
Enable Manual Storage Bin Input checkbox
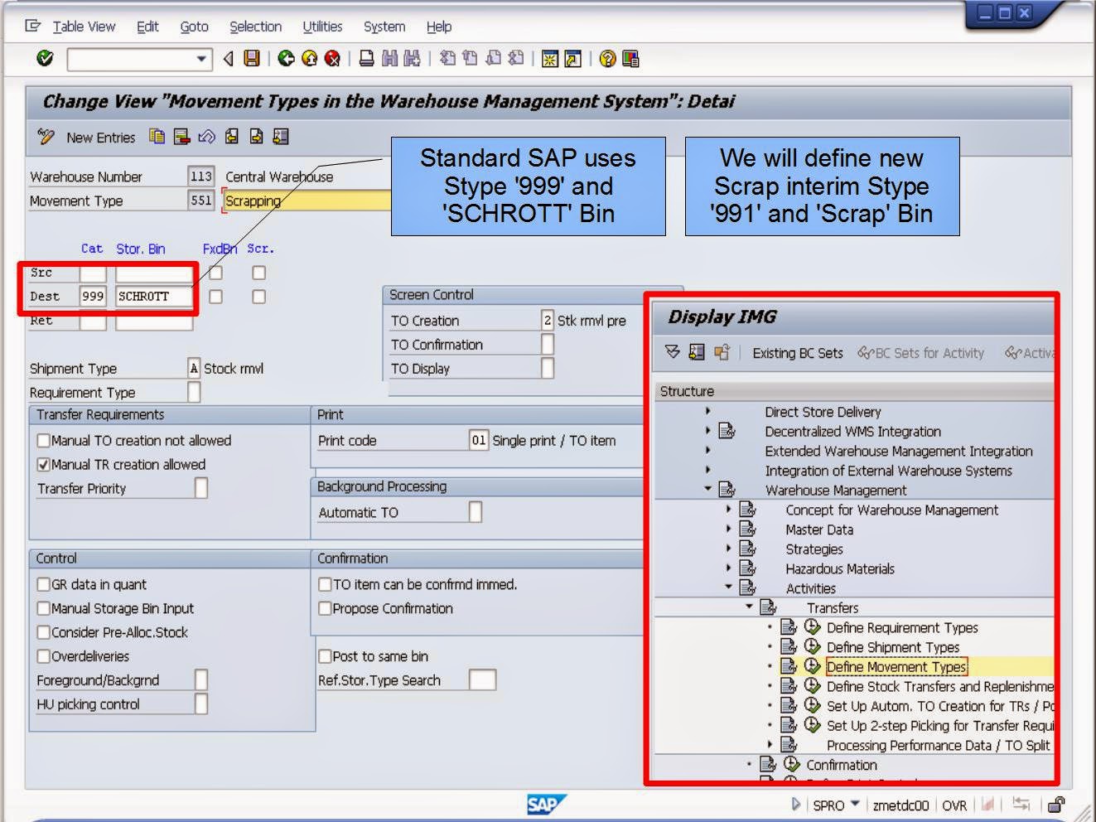tap(44, 608)
